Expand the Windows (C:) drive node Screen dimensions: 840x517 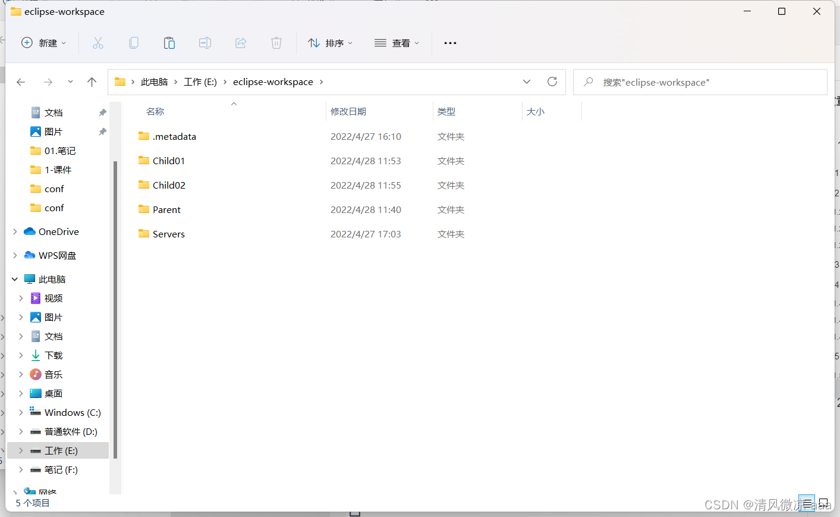21,412
